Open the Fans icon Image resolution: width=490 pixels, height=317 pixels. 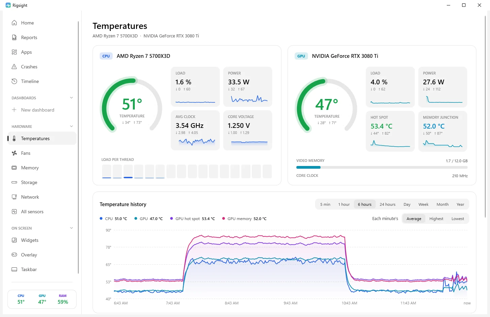(x=14, y=153)
